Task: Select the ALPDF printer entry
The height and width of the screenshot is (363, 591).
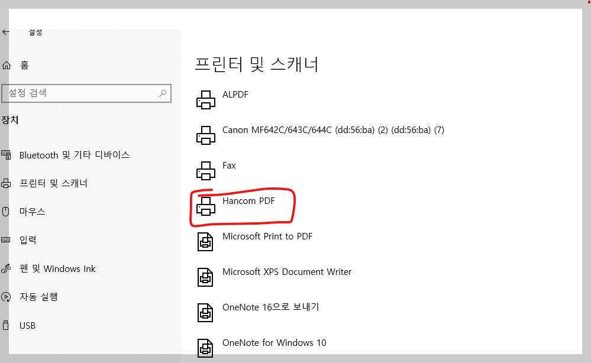Action: pos(235,95)
